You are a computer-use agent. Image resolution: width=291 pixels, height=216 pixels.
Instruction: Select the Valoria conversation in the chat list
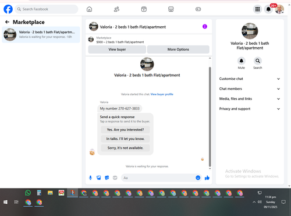click(41, 34)
